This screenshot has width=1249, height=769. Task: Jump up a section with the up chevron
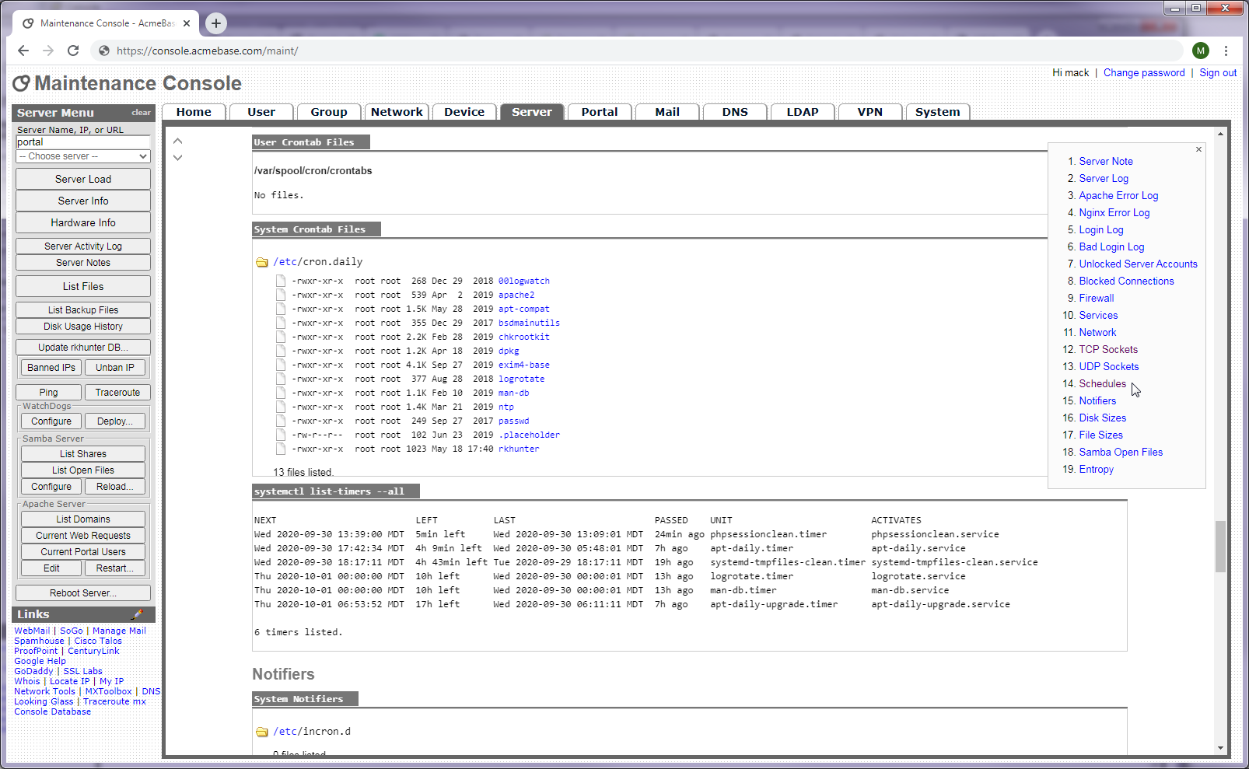177,141
